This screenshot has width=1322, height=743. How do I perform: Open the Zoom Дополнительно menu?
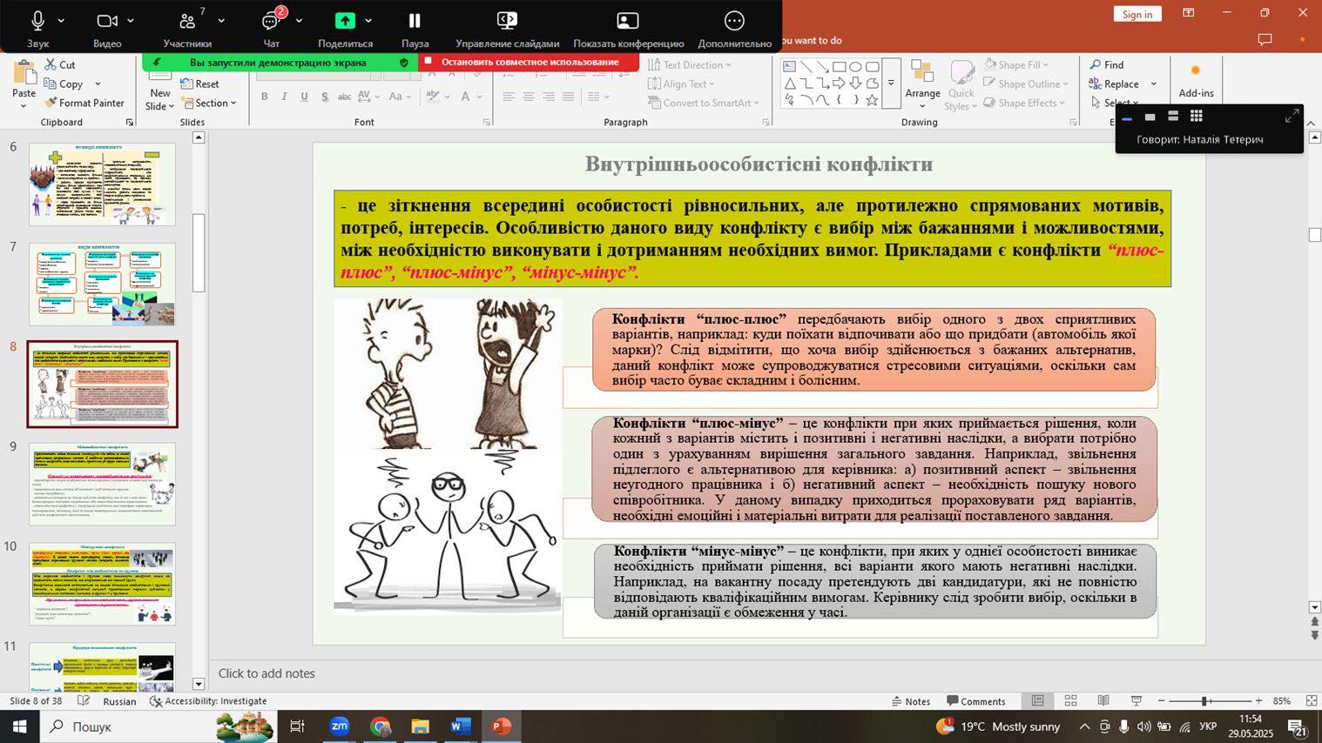734,27
